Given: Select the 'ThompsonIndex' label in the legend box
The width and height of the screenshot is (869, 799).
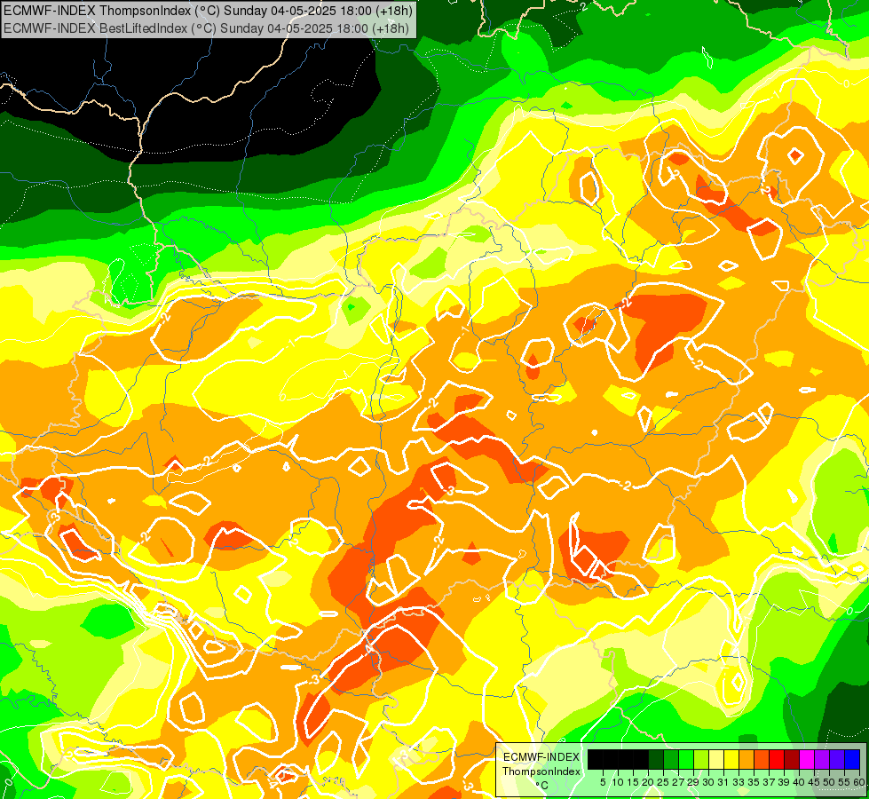Looking at the screenshot, I should [541, 771].
